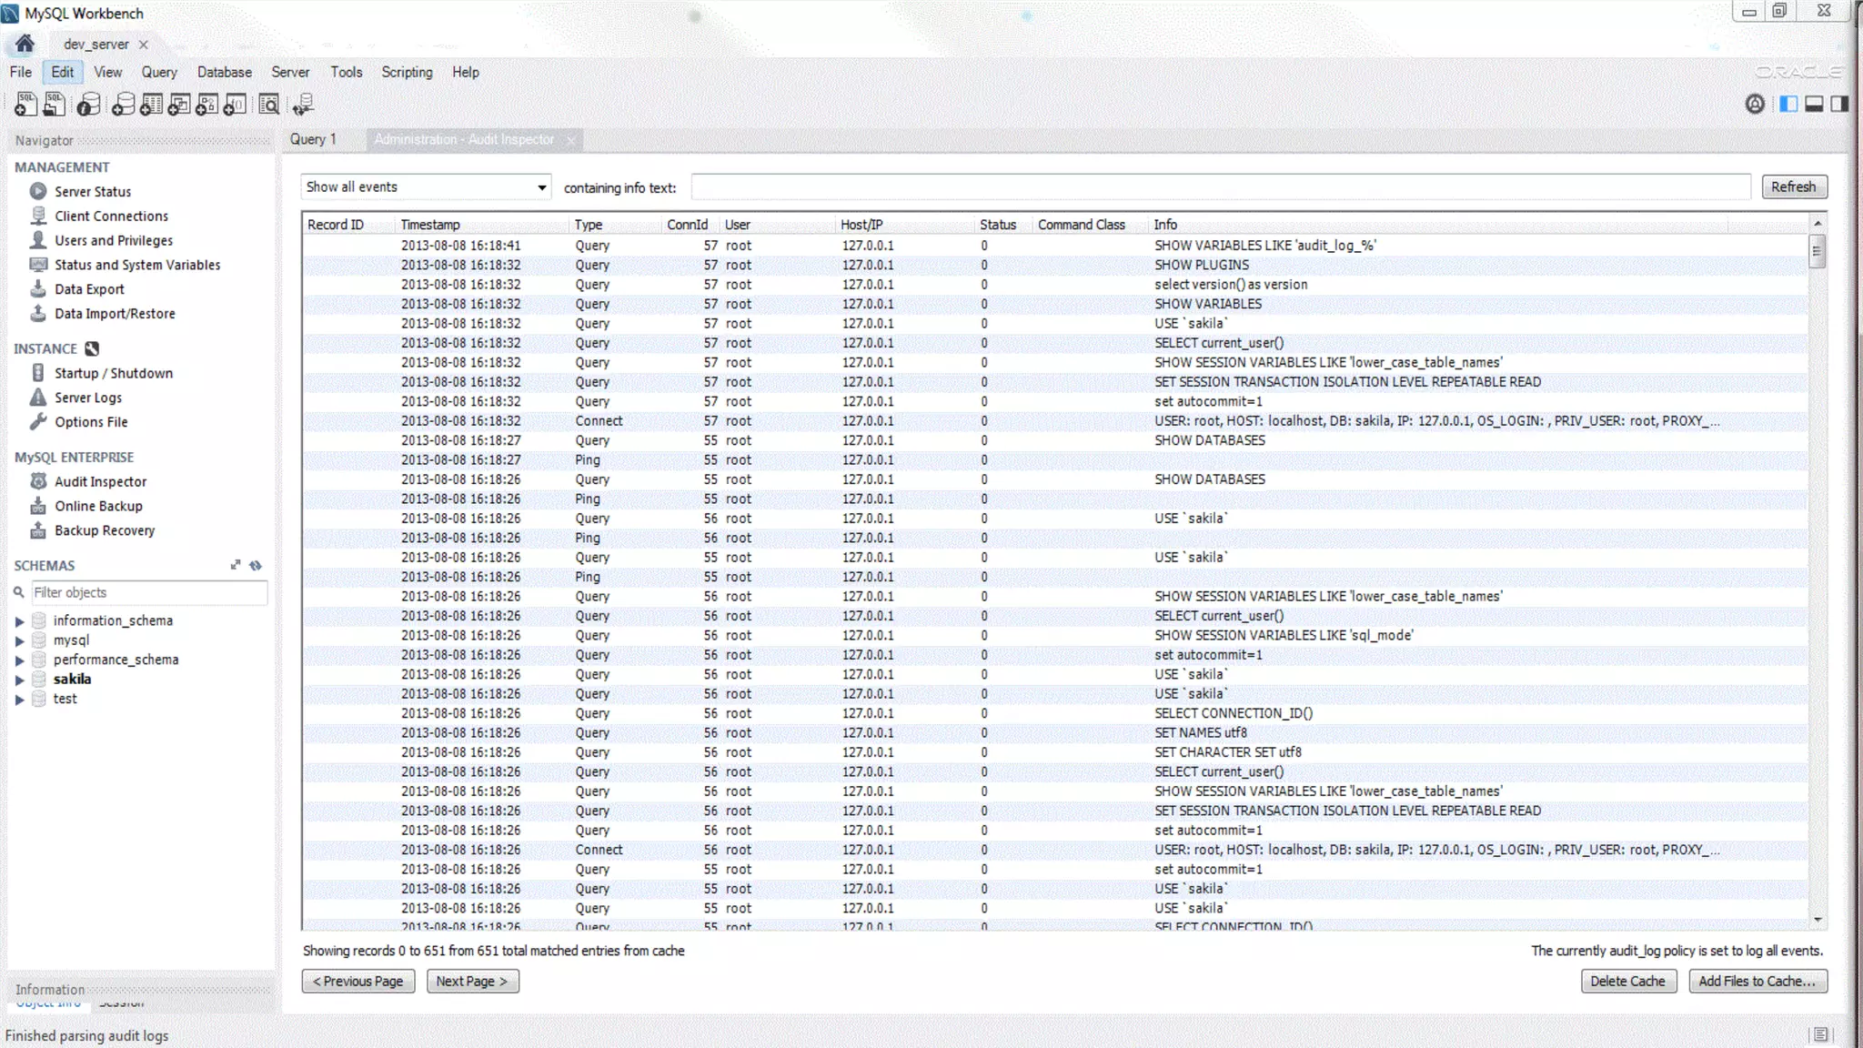Screen dimensions: 1863x1048
Task: Toggle the left sidebar panel visibility
Action: point(1788,104)
